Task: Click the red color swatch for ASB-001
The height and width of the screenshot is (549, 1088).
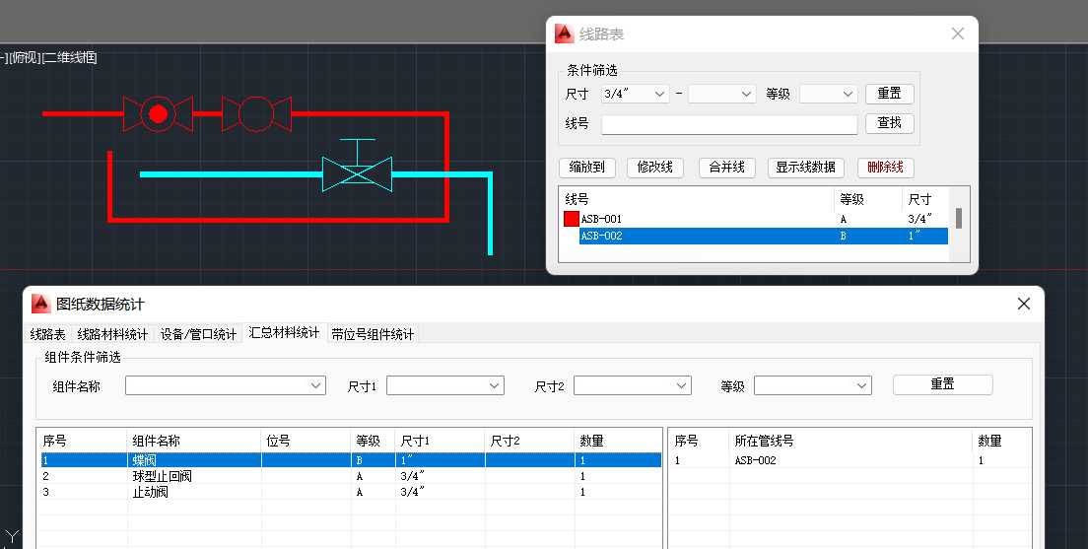Action: coord(571,219)
